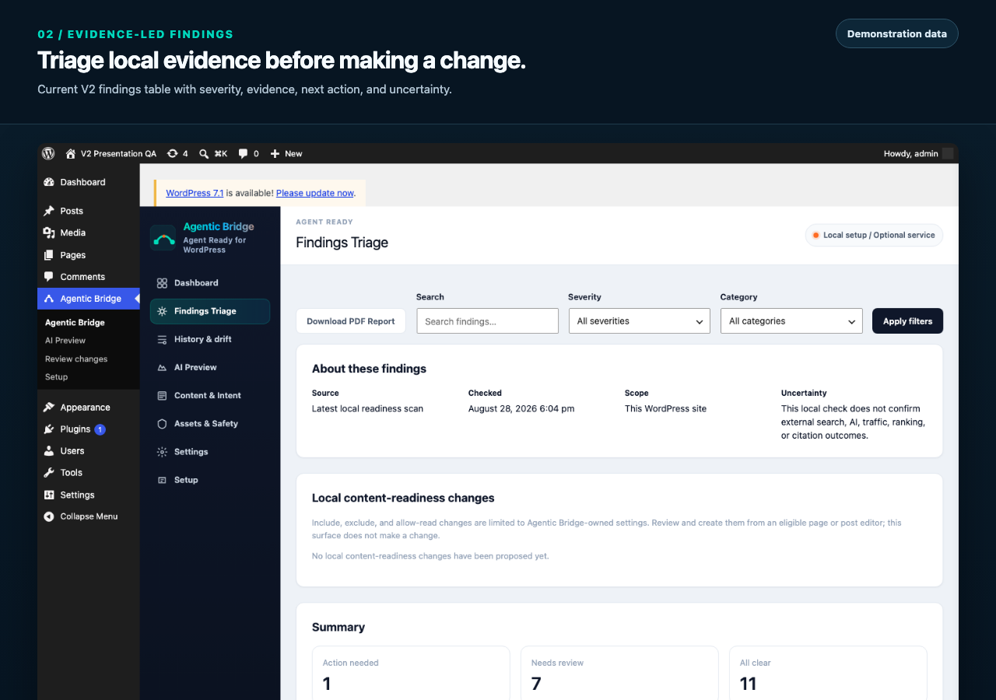
Task: Open Assets & Safety page
Action: 210,424
